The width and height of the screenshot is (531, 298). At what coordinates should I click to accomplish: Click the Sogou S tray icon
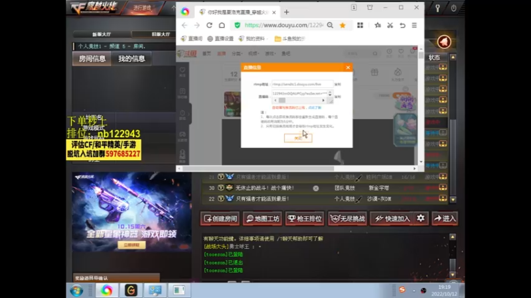(402, 289)
